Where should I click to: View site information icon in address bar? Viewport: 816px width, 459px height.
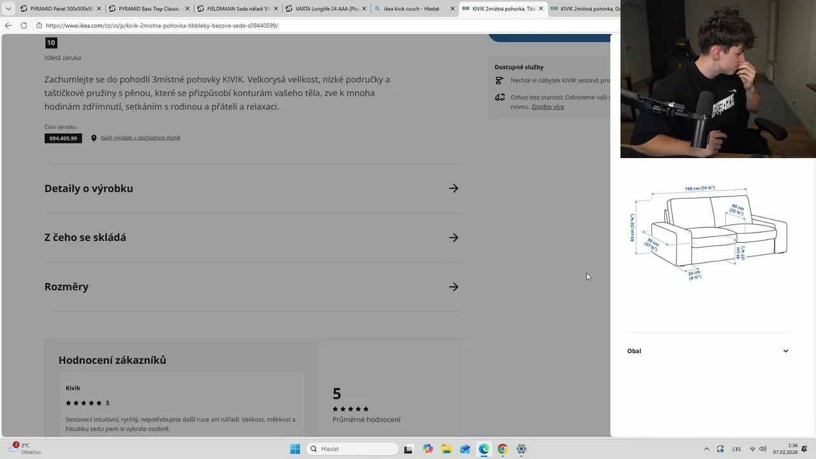pyautogui.click(x=39, y=25)
